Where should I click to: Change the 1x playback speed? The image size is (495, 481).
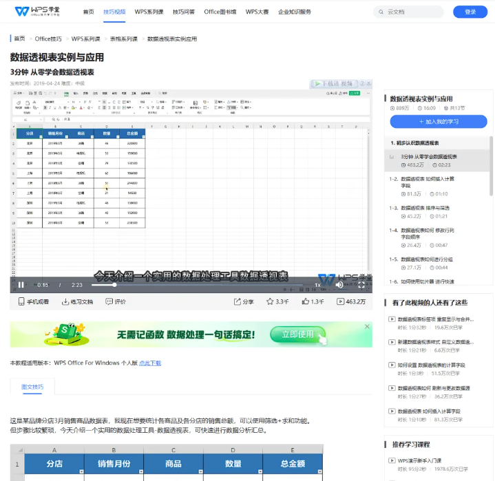[x=317, y=285]
